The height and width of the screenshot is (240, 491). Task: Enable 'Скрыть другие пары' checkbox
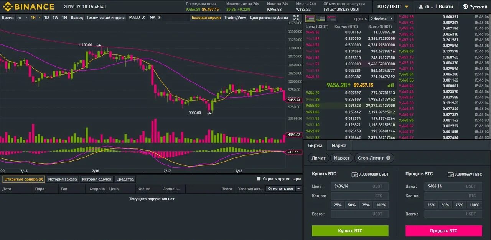(259, 179)
